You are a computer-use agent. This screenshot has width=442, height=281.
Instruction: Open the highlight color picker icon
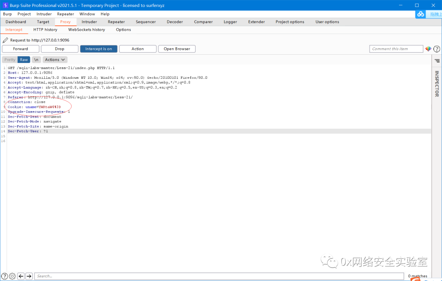tap(428, 49)
